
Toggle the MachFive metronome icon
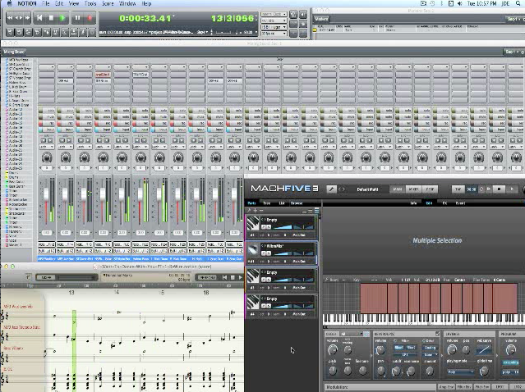[x=481, y=189]
